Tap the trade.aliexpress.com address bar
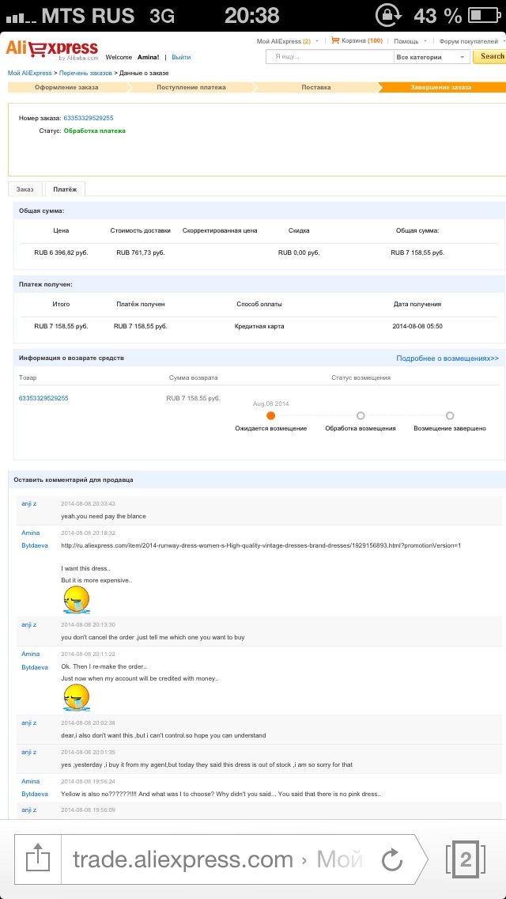 click(217, 859)
